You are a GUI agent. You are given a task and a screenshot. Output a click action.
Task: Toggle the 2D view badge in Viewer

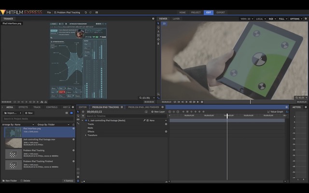164,23
